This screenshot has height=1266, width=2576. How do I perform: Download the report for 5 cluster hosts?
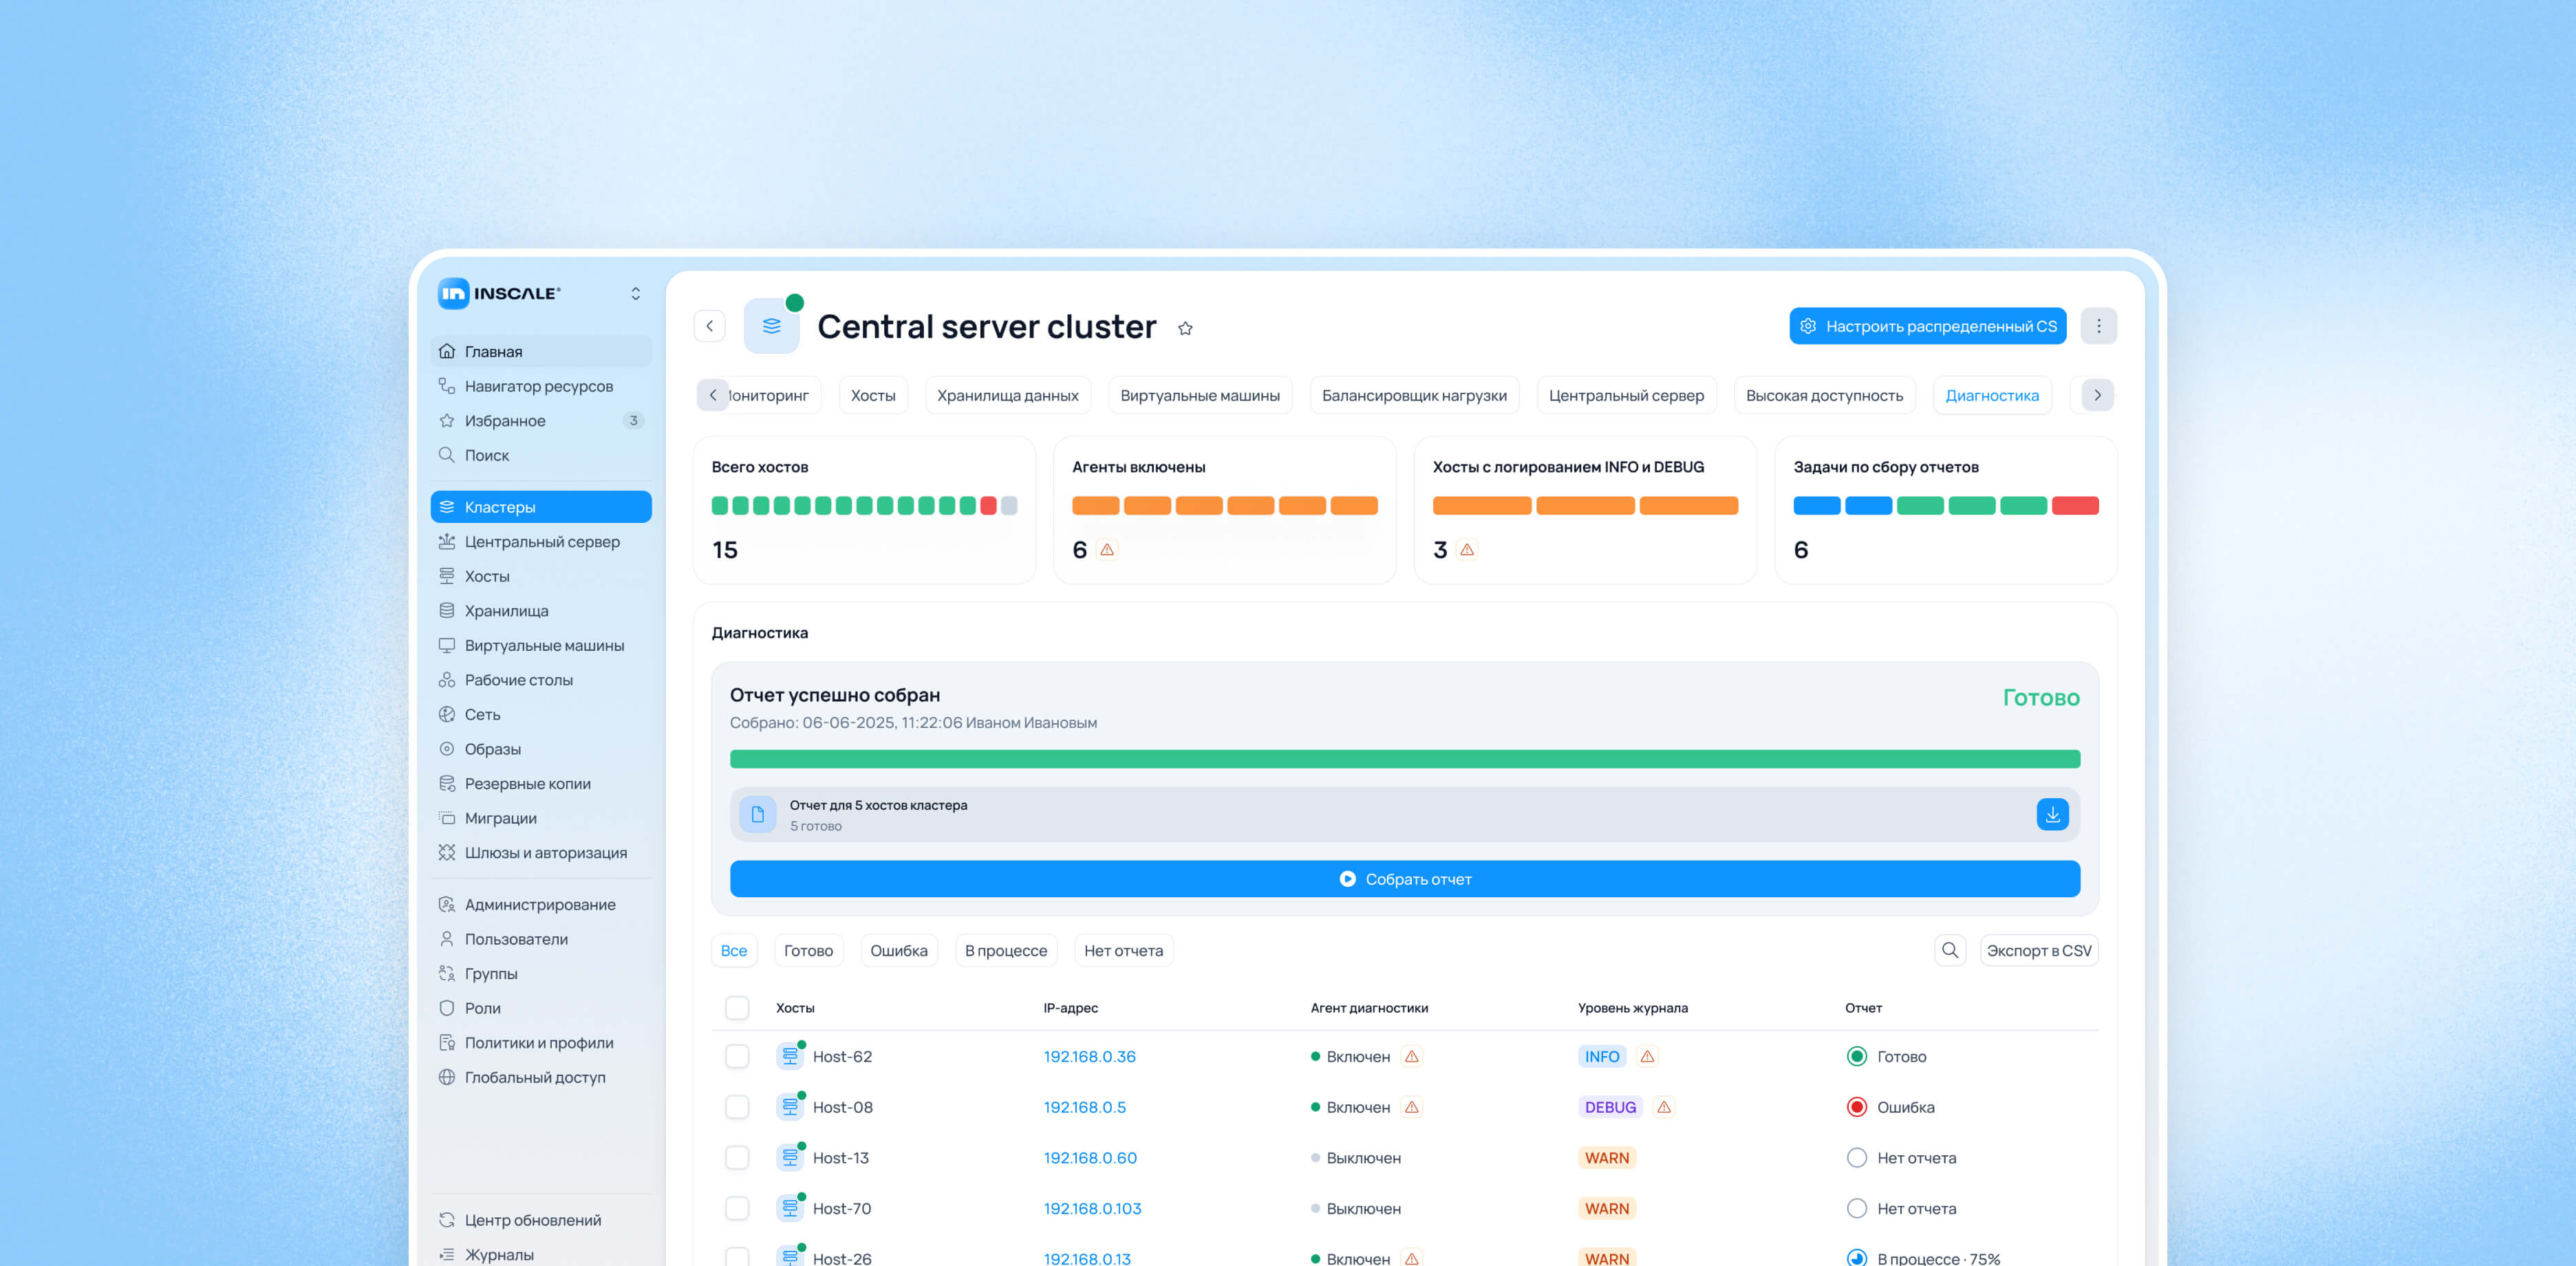[2052, 815]
